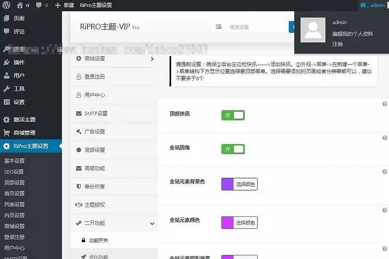Image resolution: width=389 pixels, height=259 pixels.
Task: Click the WordPress logo in the admin bar
Action: tap(6, 5)
